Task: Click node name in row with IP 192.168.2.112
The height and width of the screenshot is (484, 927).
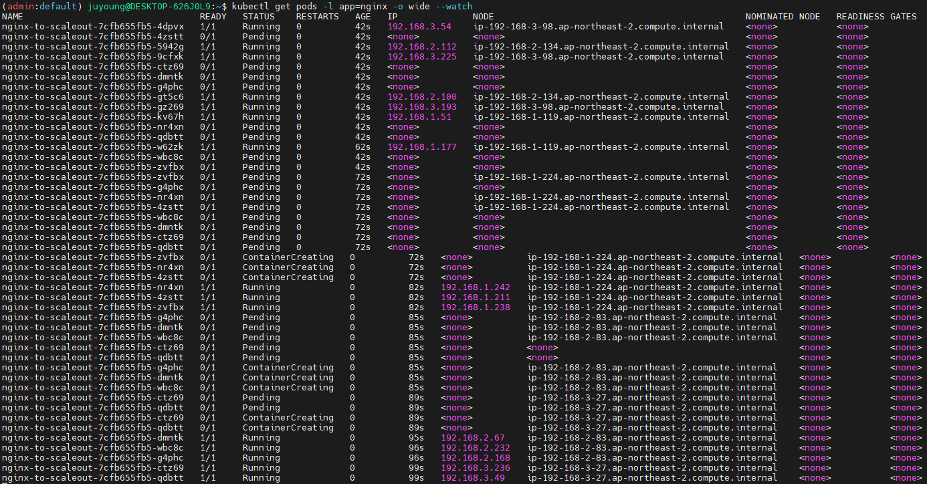Action: coord(601,47)
